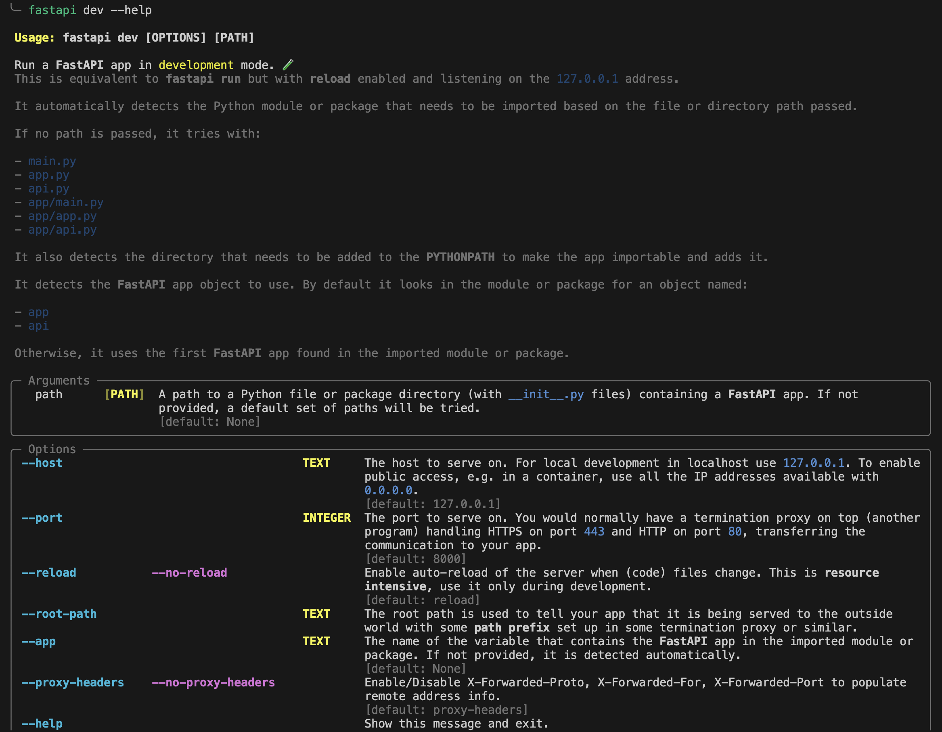The height and width of the screenshot is (732, 942).
Task: Click the --no-reload option flag
Action: tap(189, 572)
